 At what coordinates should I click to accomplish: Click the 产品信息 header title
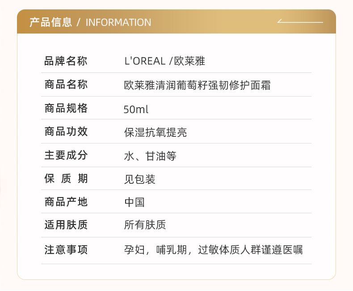click(50, 22)
